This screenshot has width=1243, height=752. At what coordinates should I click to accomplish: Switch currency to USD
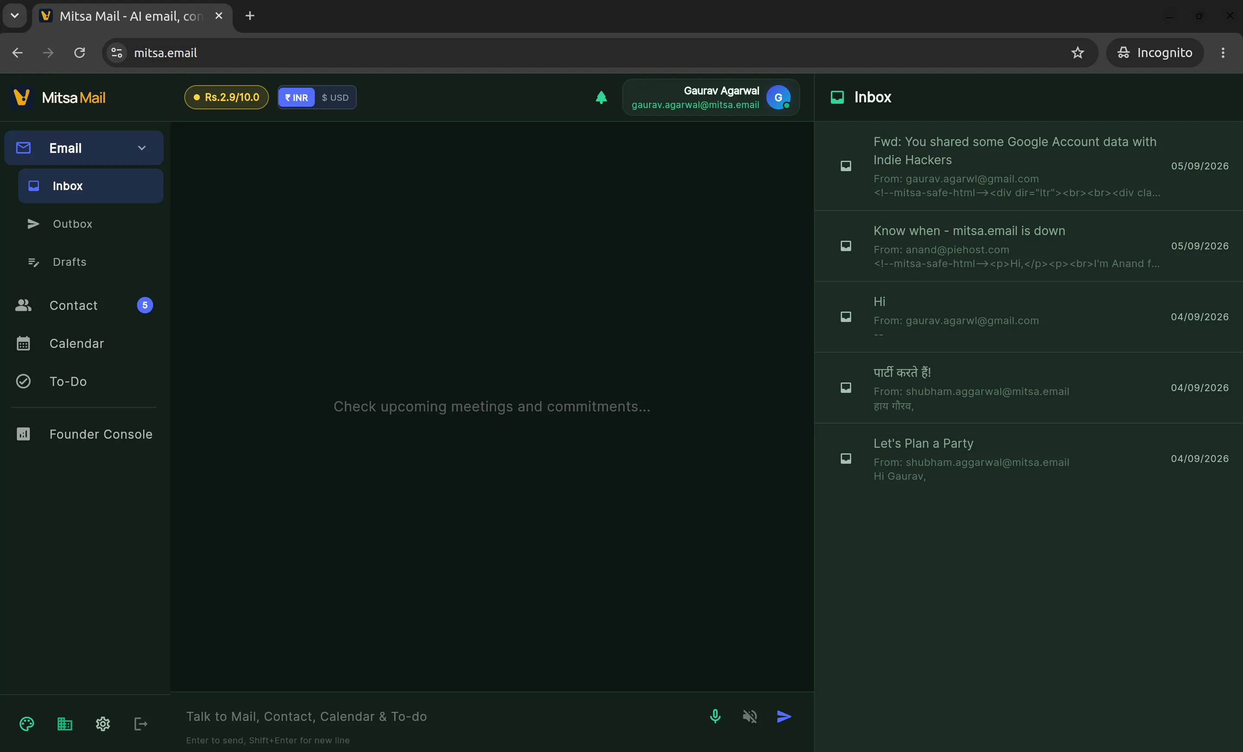tap(335, 98)
